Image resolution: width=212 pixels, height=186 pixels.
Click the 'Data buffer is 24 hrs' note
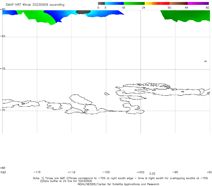66,181
